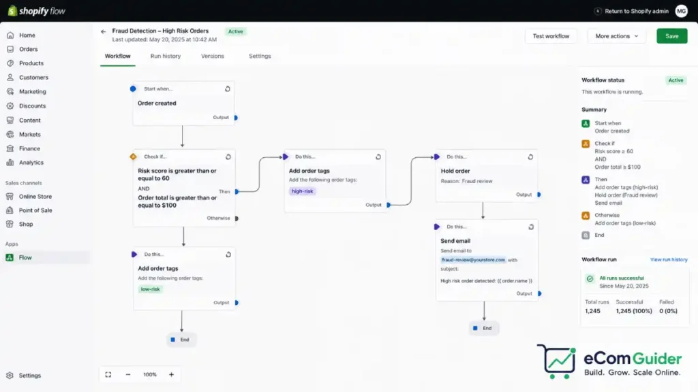Click the Point of Sale icon
This screenshot has width=698, height=392.
[10, 210]
